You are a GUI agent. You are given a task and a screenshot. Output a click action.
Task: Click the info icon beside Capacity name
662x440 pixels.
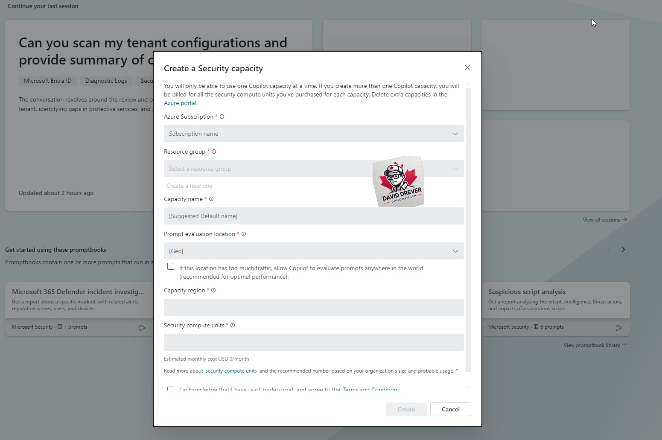[211, 199]
